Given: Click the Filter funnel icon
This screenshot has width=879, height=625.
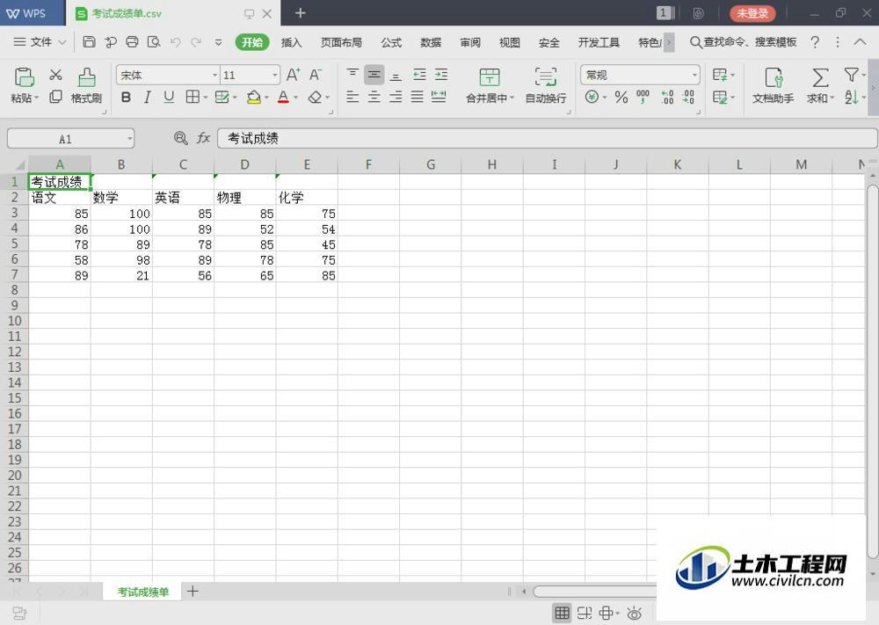Looking at the screenshot, I should (x=851, y=75).
